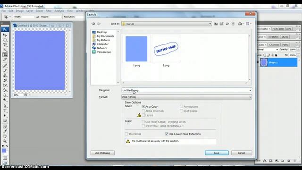Enable Use Proof Setup checkbox
The height and width of the screenshot is (170, 302).
click(143, 122)
